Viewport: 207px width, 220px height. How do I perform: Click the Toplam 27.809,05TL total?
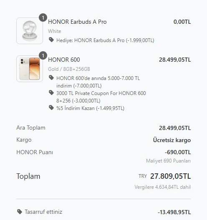pos(170,176)
